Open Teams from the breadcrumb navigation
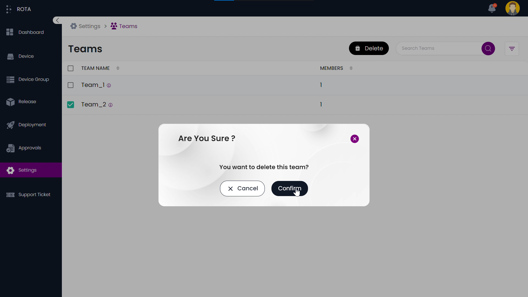 pyautogui.click(x=128, y=26)
